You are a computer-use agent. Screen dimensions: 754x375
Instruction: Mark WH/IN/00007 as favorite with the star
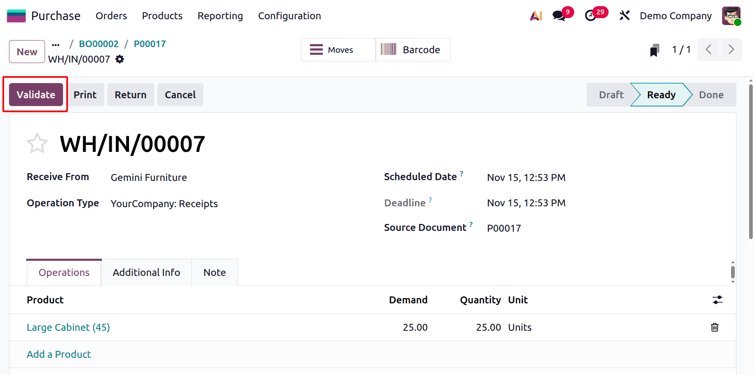pos(37,143)
